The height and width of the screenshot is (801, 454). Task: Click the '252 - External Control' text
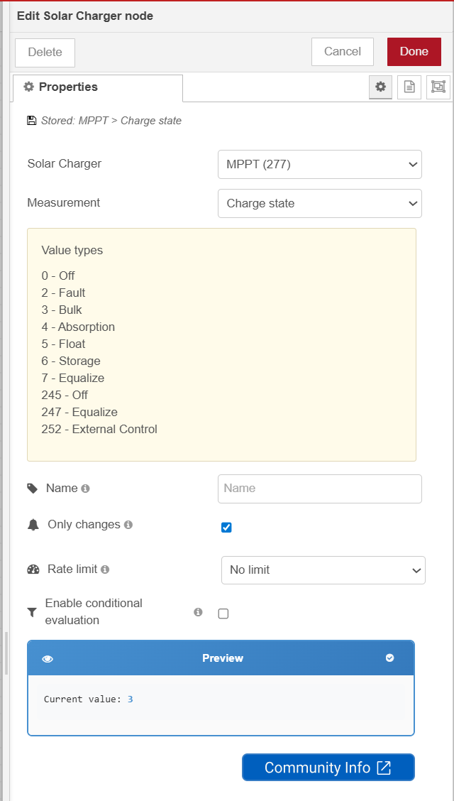tap(99, 429)
